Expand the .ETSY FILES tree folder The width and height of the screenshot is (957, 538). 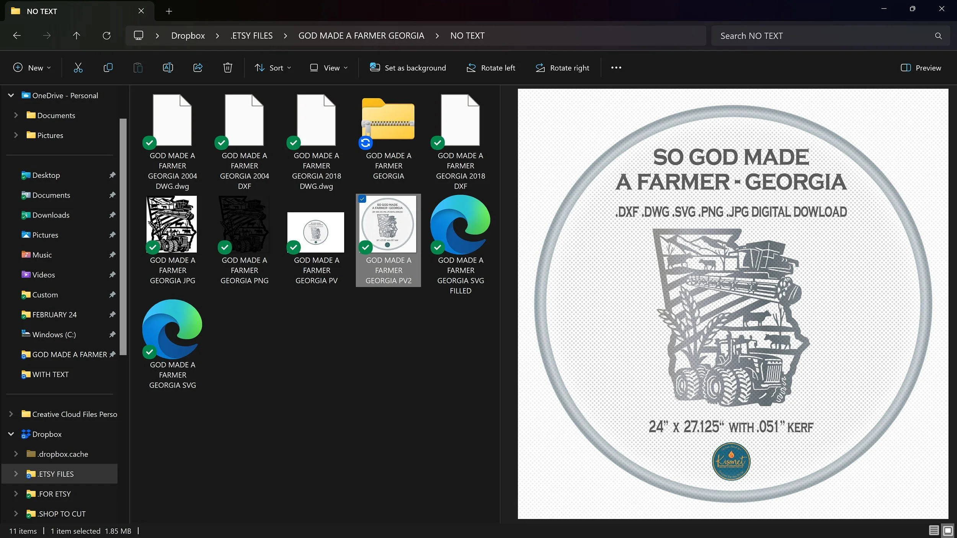[x=16, y=474]
